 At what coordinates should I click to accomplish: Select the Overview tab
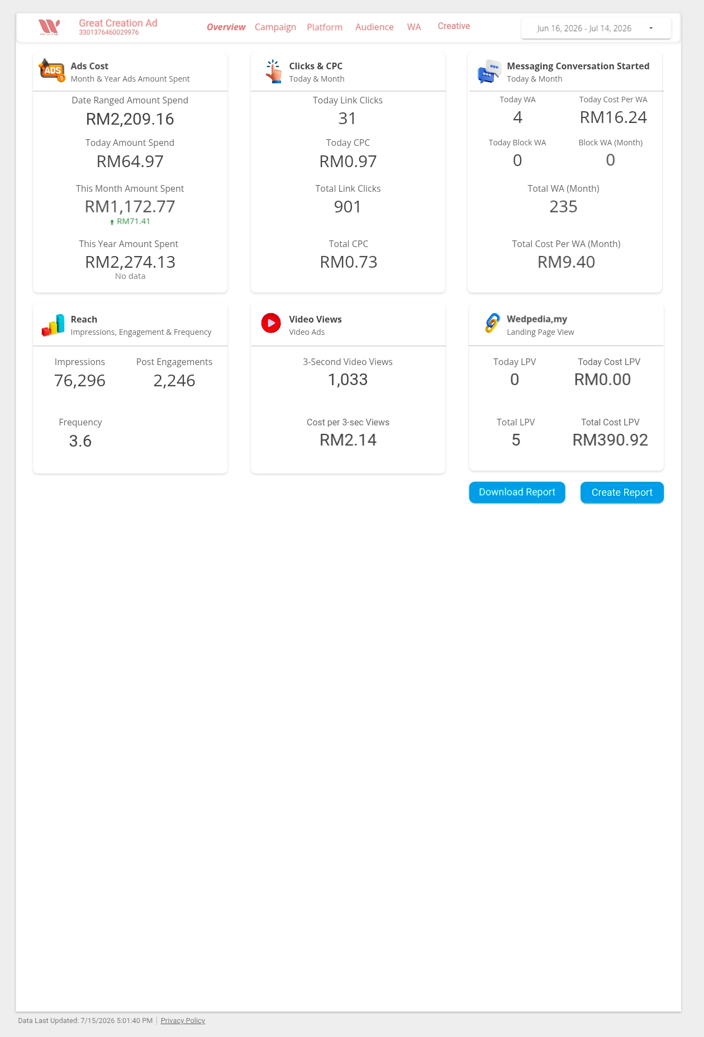tap(226, 27)
